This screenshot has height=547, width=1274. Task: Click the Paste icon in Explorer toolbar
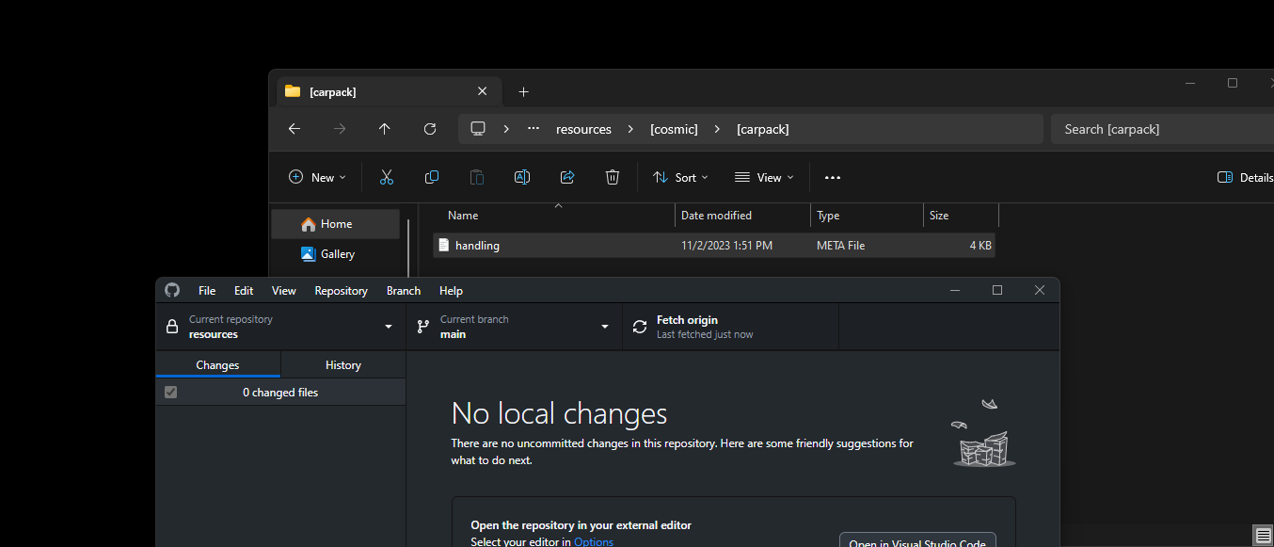(x=476, y=177)
